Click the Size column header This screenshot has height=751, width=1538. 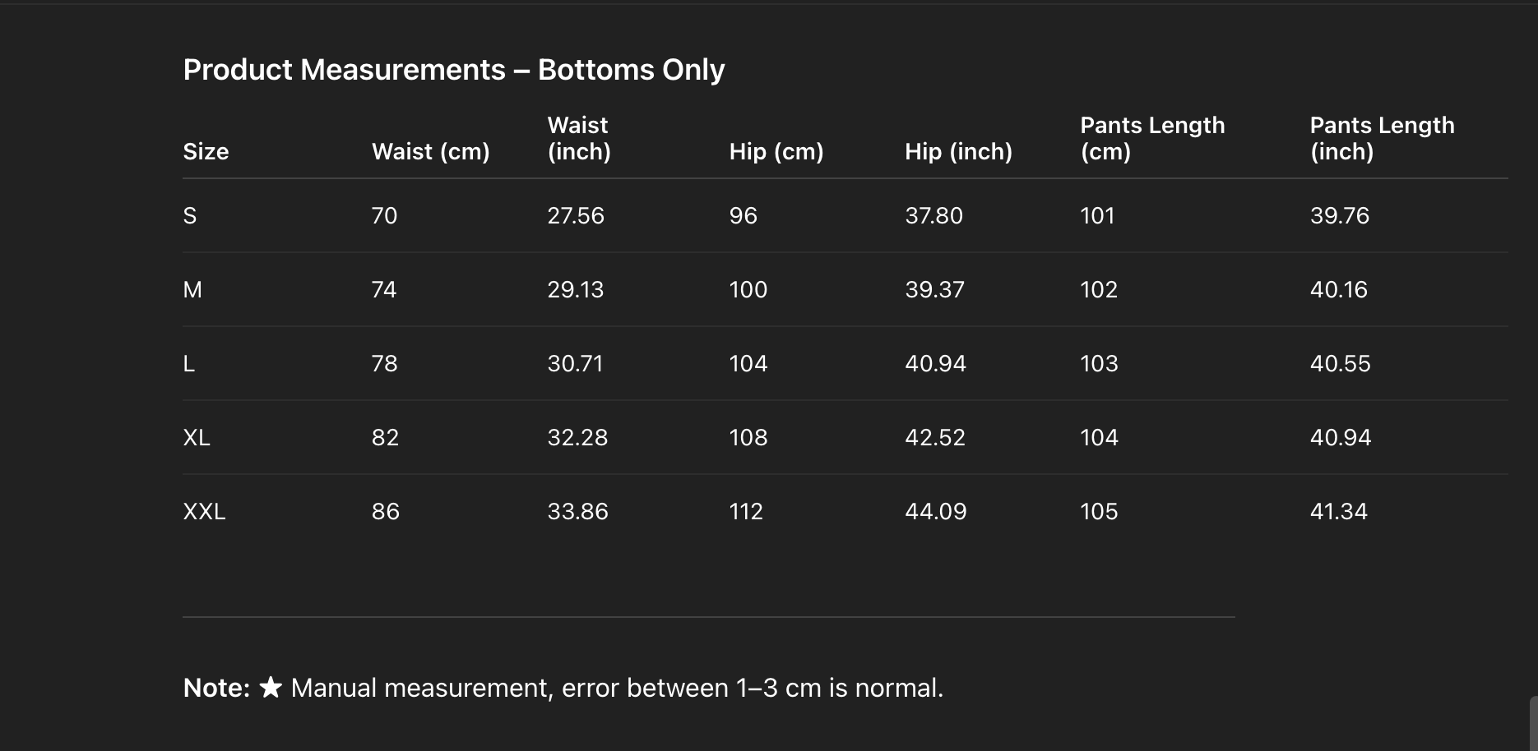(x=206, y=151)
